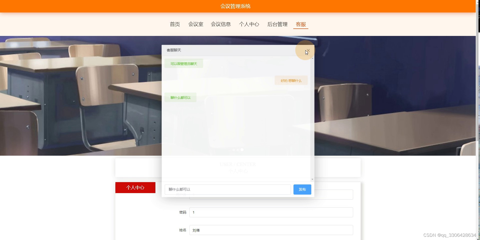Click the chat bubble 聊什么都可以

180,98
